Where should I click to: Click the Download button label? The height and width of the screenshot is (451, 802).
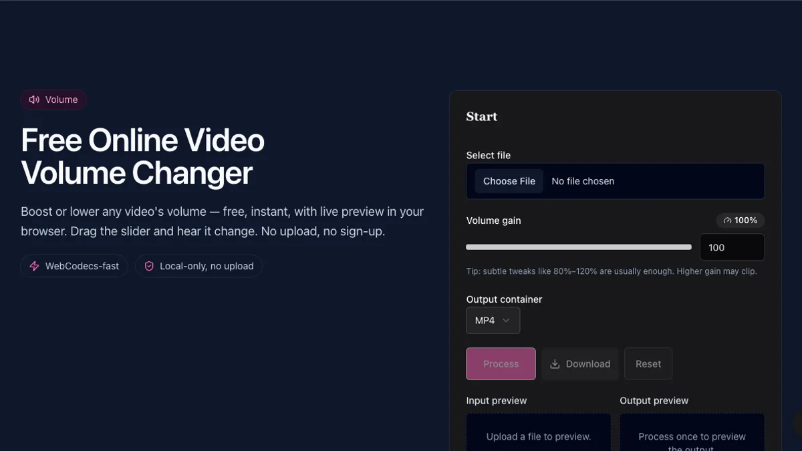(x=588, y=364)
